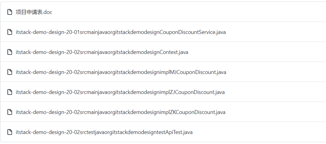Click the file icon beside 项目申请表.doc
This screenshot has width=326, height=144.
click(10, 12)
